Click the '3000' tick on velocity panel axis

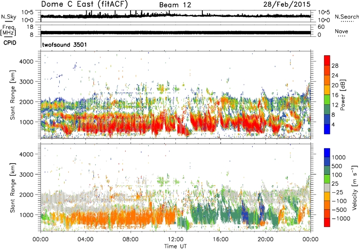pyautogui.click(x=26, y=174)
